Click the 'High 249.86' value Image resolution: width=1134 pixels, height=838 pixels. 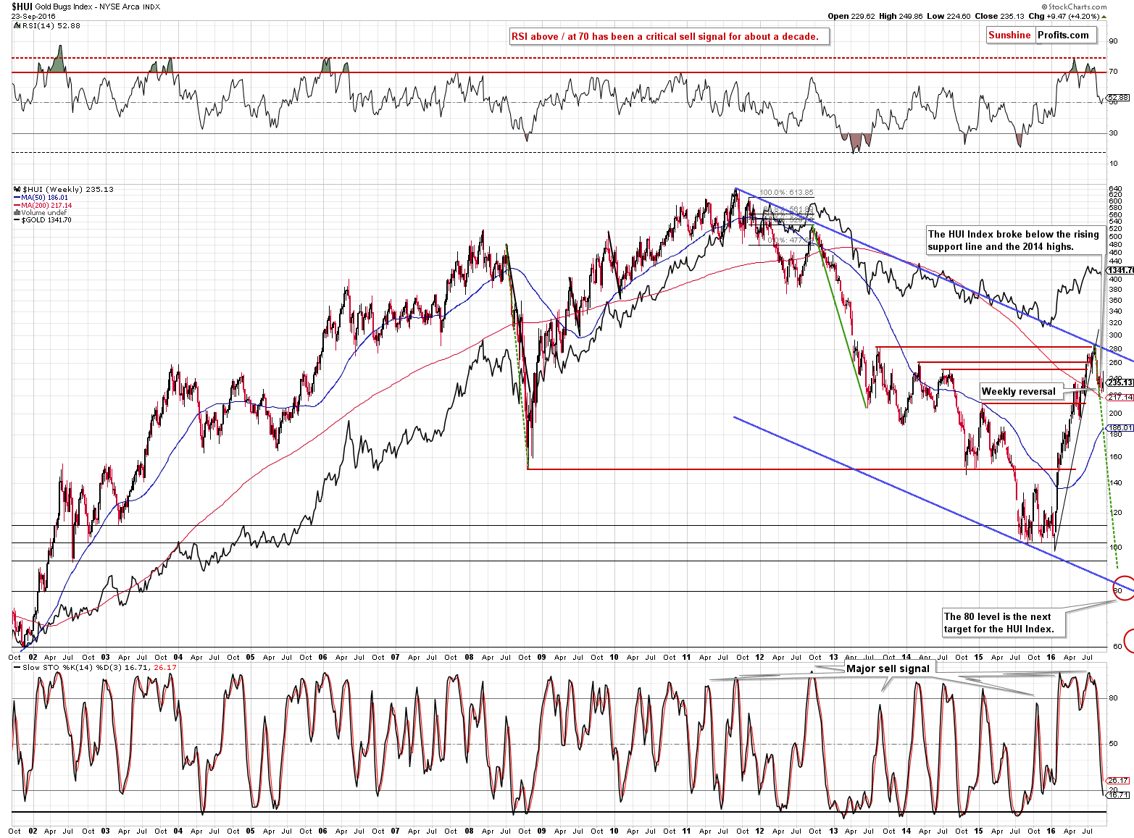[901, 16]
